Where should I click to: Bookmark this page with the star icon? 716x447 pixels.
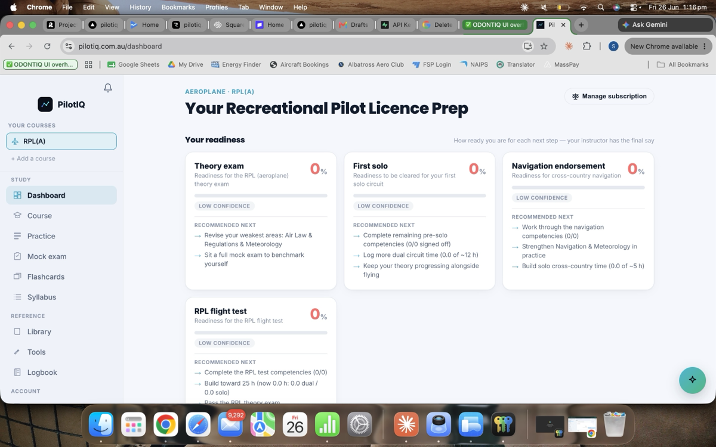(544, 46)
